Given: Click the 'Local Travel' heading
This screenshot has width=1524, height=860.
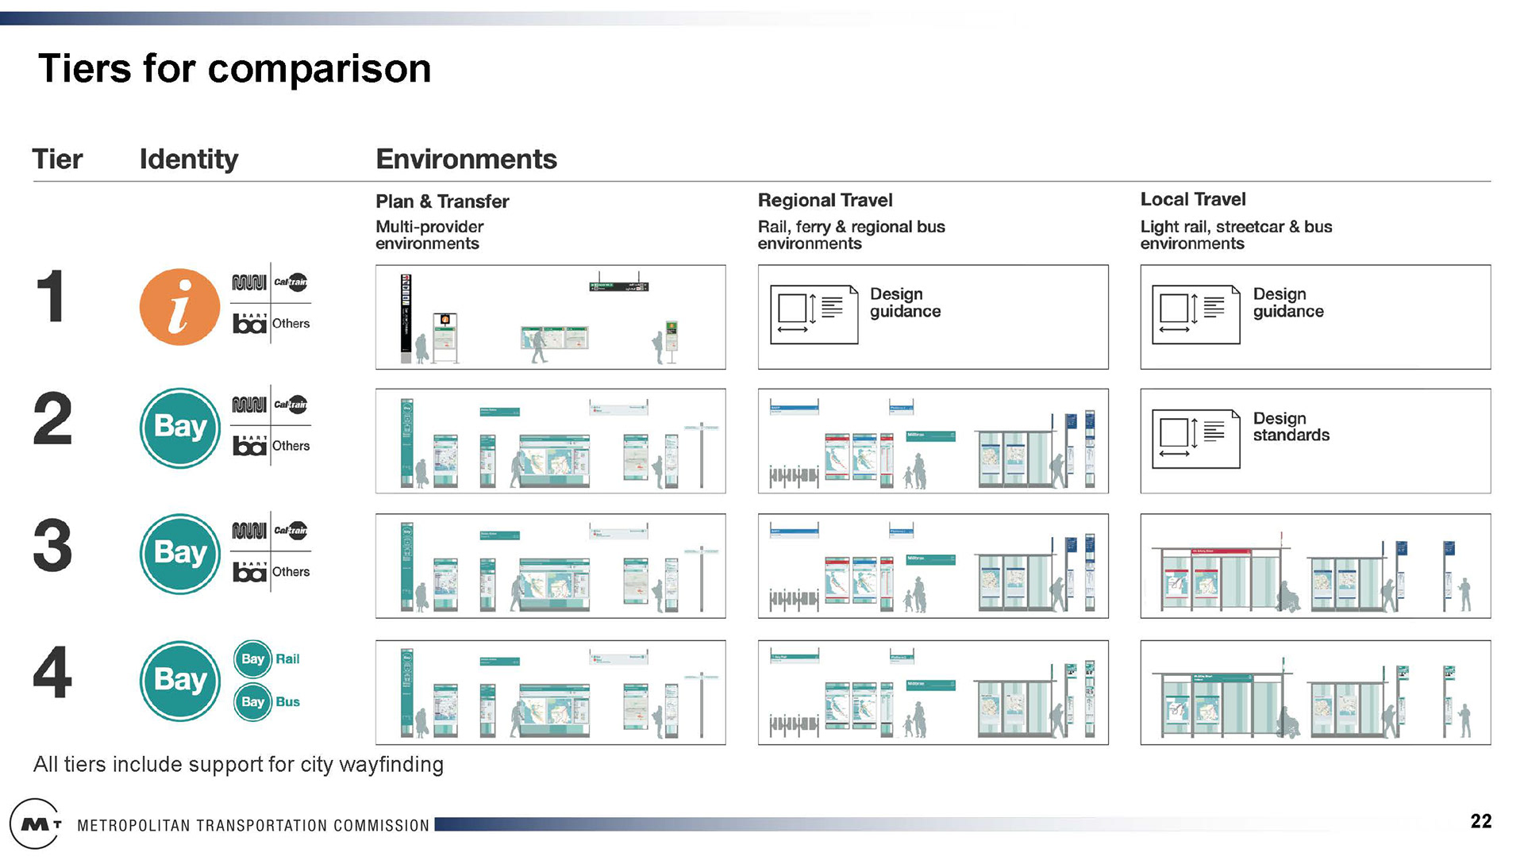Looking at the screenshot, I should coord(1193,200).
